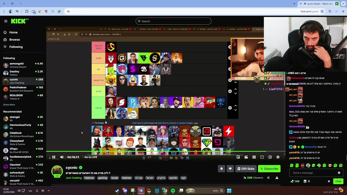Image resolution: width=347 pixels, height=195 pixels.
Task: Open Steam from the taskbar
Action: pos(117,191)
